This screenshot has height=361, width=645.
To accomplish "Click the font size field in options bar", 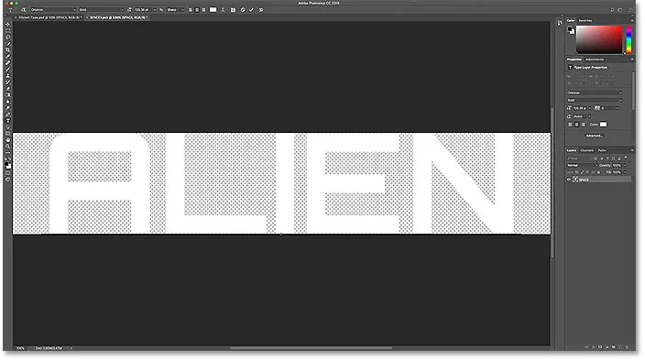I will [143, 10].
